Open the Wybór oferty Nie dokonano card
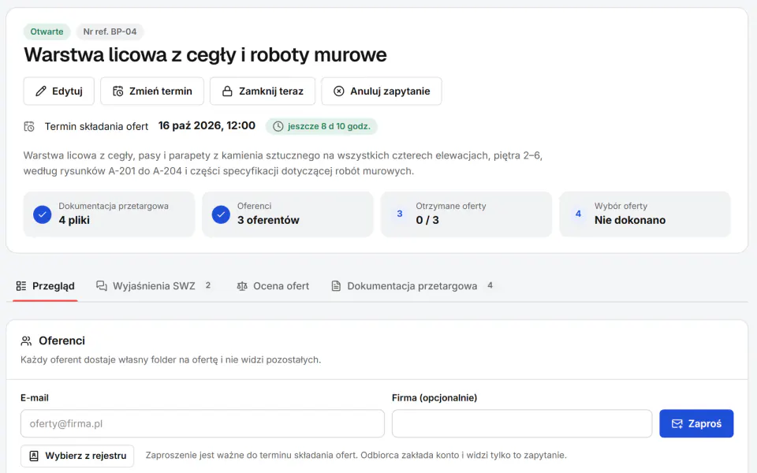The width and height of the screenshot is (757, 473). coord(645,214)
